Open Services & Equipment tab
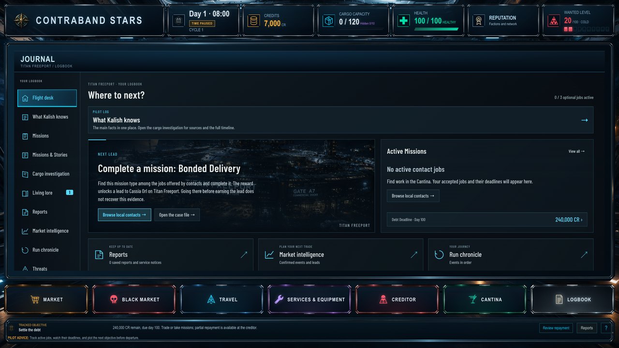Image resolution: width=619 pixels, height=348 pixels. (x=309, y=299)
